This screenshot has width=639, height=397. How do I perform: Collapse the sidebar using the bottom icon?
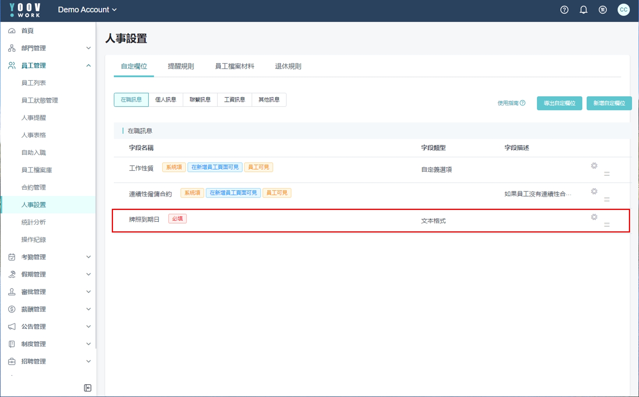click(x=88, y=388)
